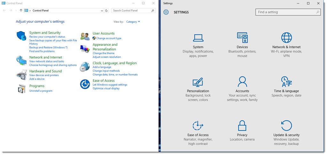Click Control Panel text in address bar
The height and width of the screenshot is (155, 327).
41,11
